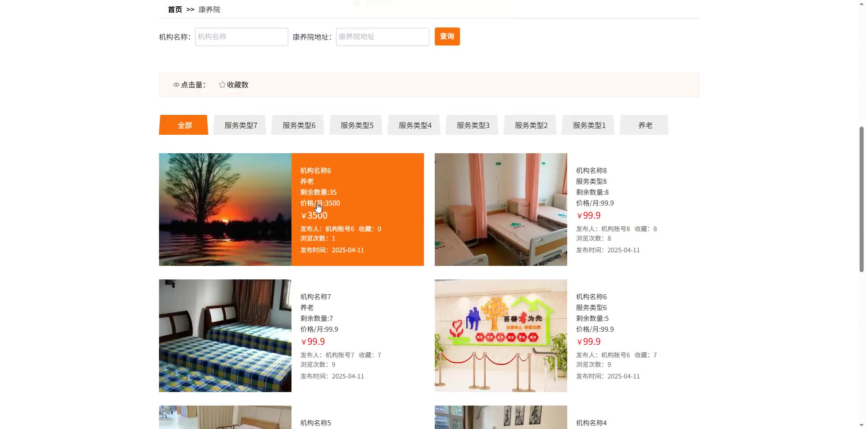Click ￥99.9 price below 服务类型6 text
The height and width of the screenshot is (429, 865).
click(588, 342)
